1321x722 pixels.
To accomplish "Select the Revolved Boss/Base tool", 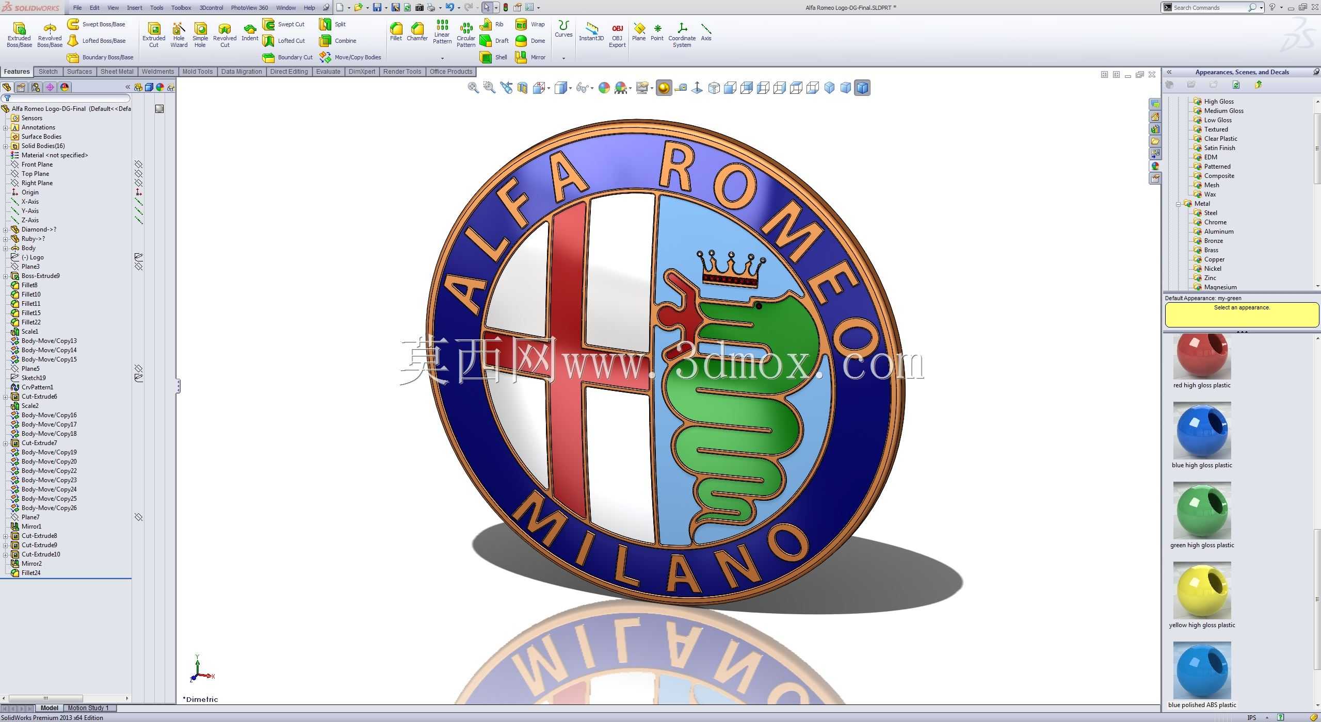I will tap(50, 35).
